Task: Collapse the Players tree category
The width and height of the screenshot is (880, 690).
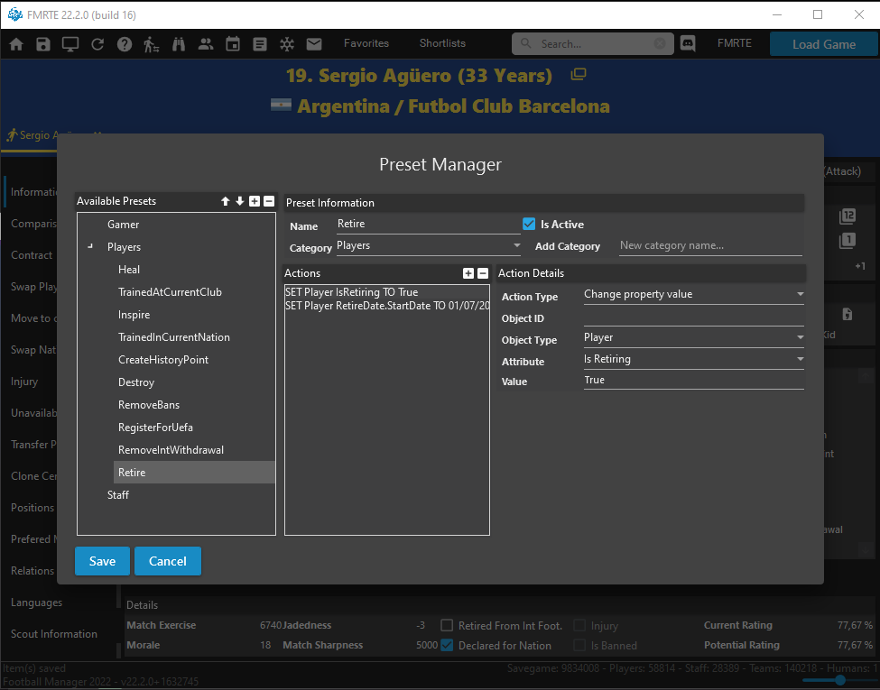Action: pos(90,247)
